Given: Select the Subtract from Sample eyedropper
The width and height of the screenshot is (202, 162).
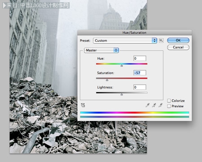Looking at the screenshot, I should click(x=160, y=105).
